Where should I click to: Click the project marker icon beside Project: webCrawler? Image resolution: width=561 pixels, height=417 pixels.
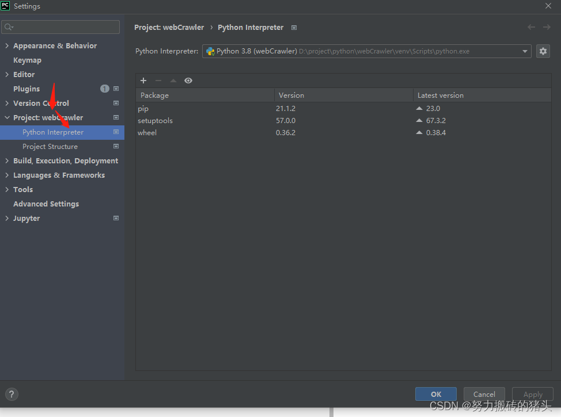(116, 117)
